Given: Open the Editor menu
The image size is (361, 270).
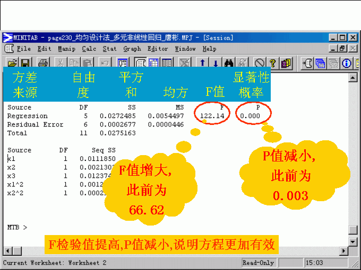Looking at the screenshot, I should (x=158, y=49).
